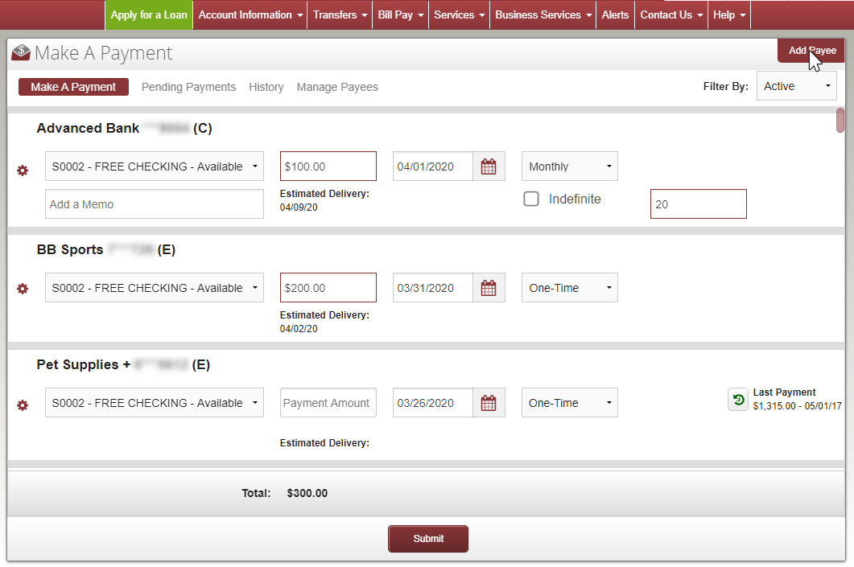Screen dimensions: 854x567
Task: Open BB Sports funding account dropdown
Action: pyautogui.click(x=154, y=287)
